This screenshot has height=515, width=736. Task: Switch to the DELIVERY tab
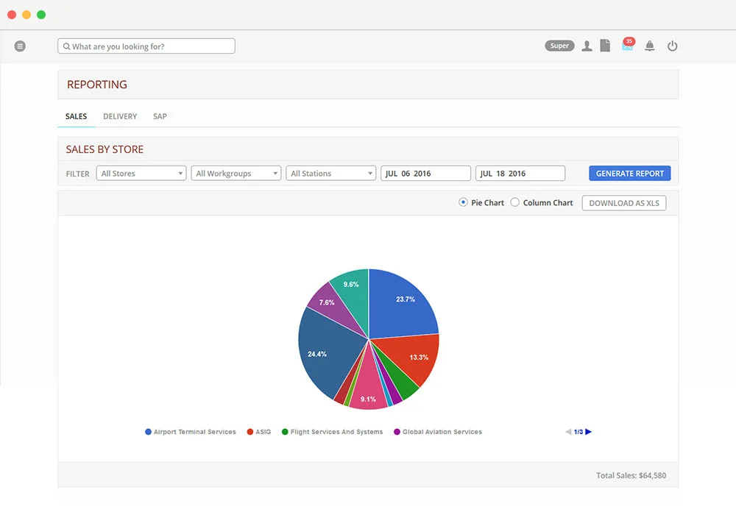coord(119,116)
